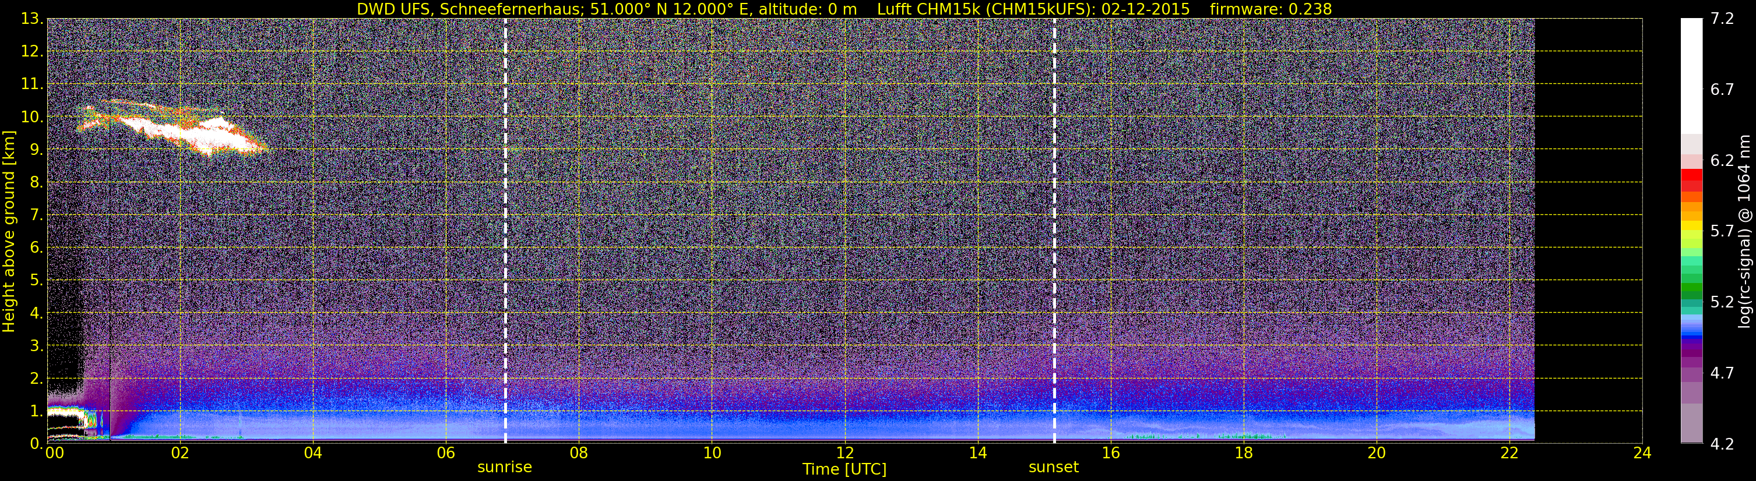Click 'firmware: 0.238' in the title
Image resolution: width=1756 pixels, height=481 pixels.
pos(1271,9)
